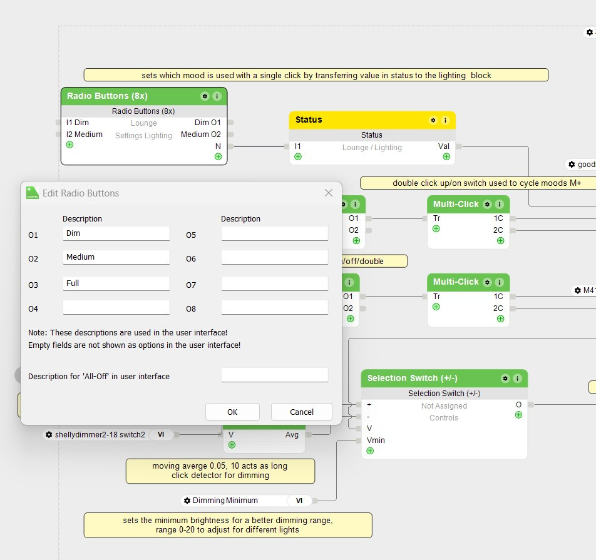Click the VI tag of Dimming Minimum
The width and height of the screenshot is (596, 560).
coord(299,501)
